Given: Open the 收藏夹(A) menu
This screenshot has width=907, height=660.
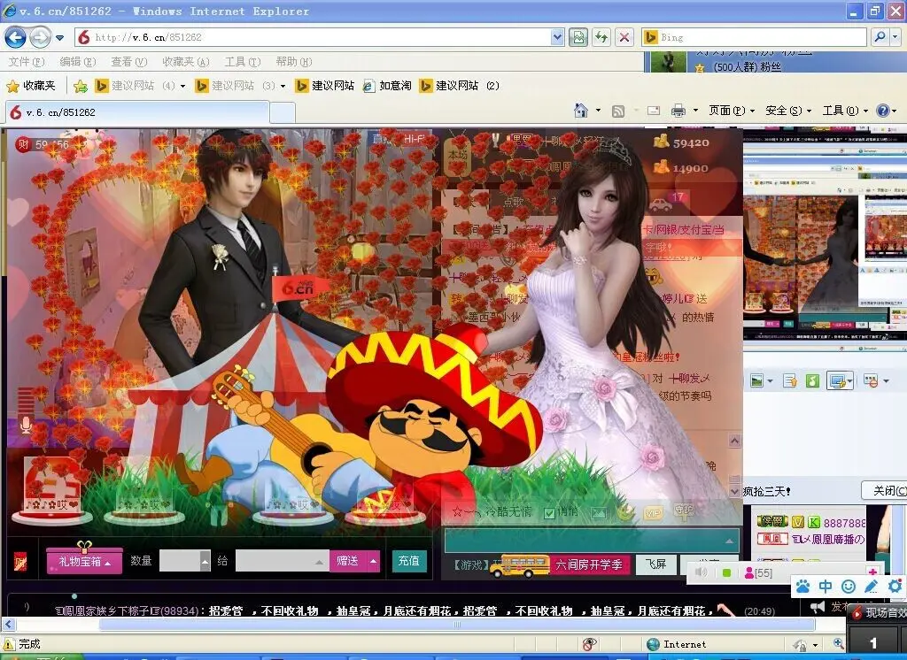Looking at the screenshot, I should click(x=186, y=62).
